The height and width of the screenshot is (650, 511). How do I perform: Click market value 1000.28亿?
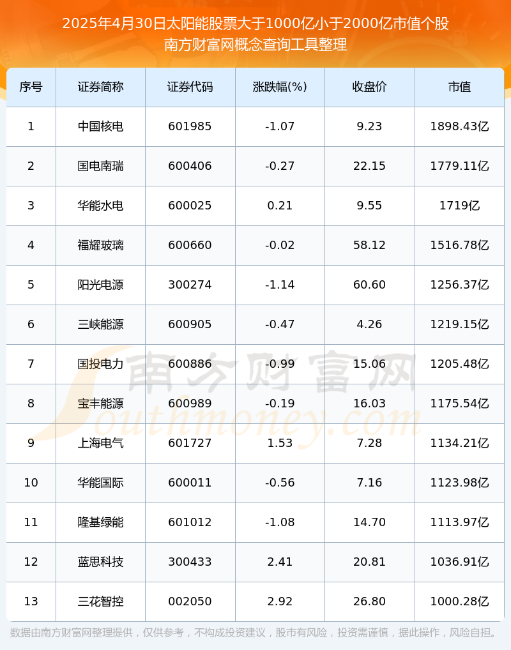click(x=459, y=601)
